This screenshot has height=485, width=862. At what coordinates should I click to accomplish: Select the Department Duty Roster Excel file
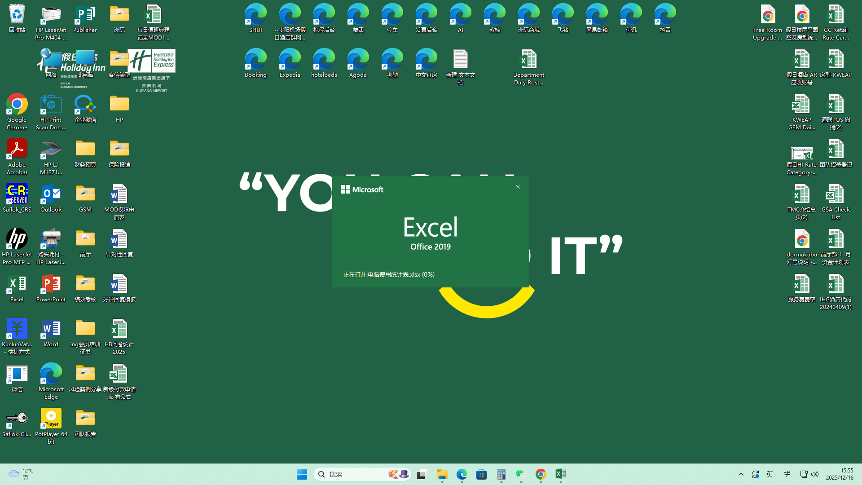coord(528,60)
